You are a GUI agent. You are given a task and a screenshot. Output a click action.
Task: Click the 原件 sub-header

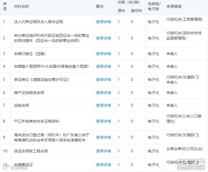(x=121, y=11)
